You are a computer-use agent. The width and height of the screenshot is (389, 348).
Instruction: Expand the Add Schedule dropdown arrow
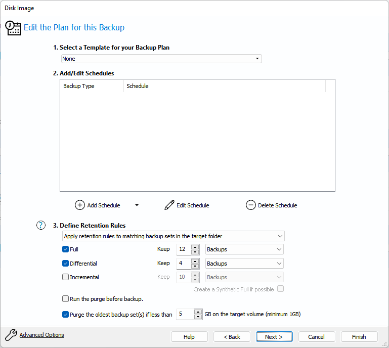click(137, 205)
